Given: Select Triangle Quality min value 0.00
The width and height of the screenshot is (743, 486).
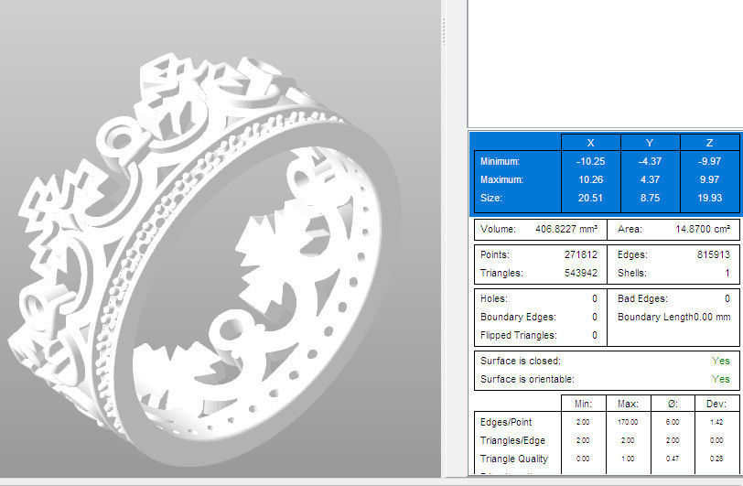Looking at the screenshot, I should 583,459.
